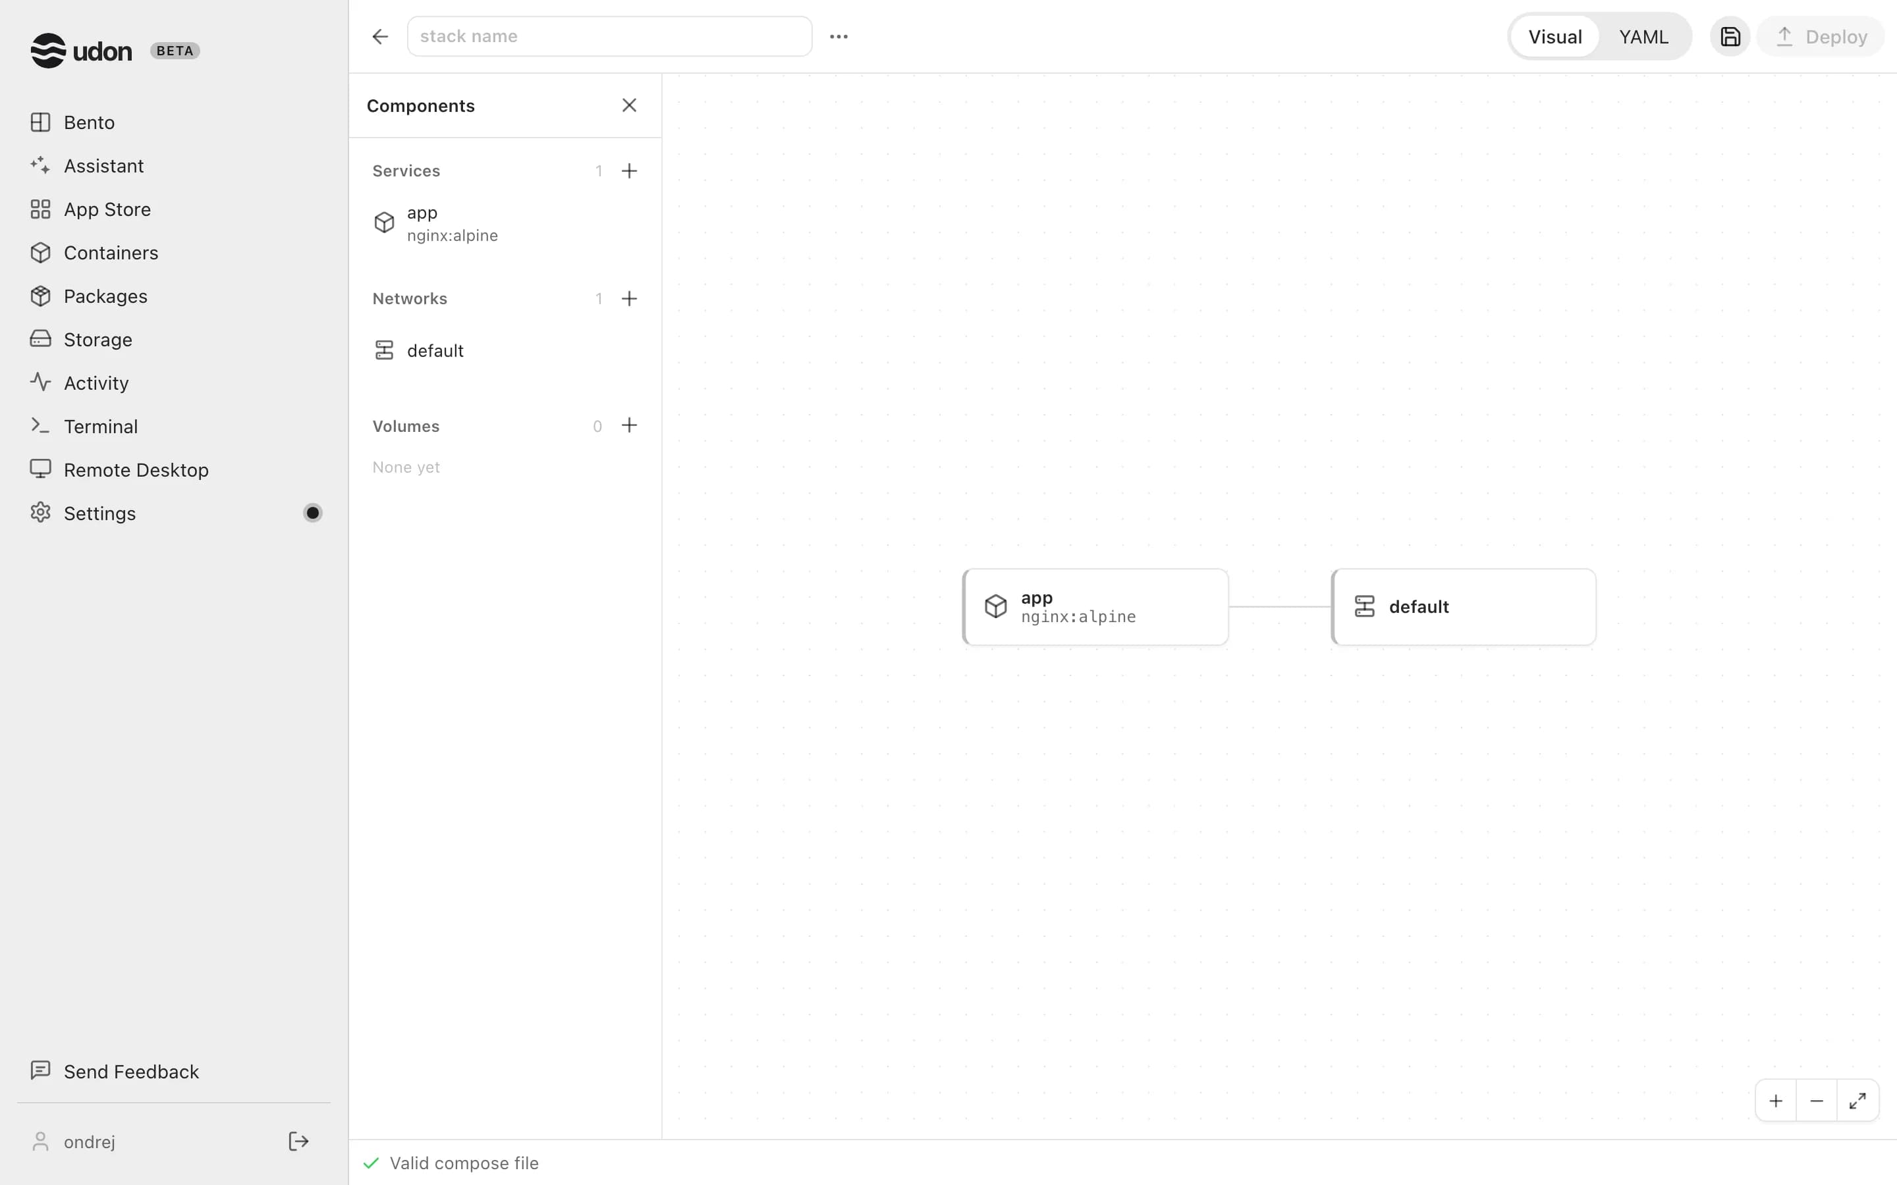Fit the canvas view with expand icon
The width and height of the screenshot is (1897, 1185).
click(1857, 1100)
